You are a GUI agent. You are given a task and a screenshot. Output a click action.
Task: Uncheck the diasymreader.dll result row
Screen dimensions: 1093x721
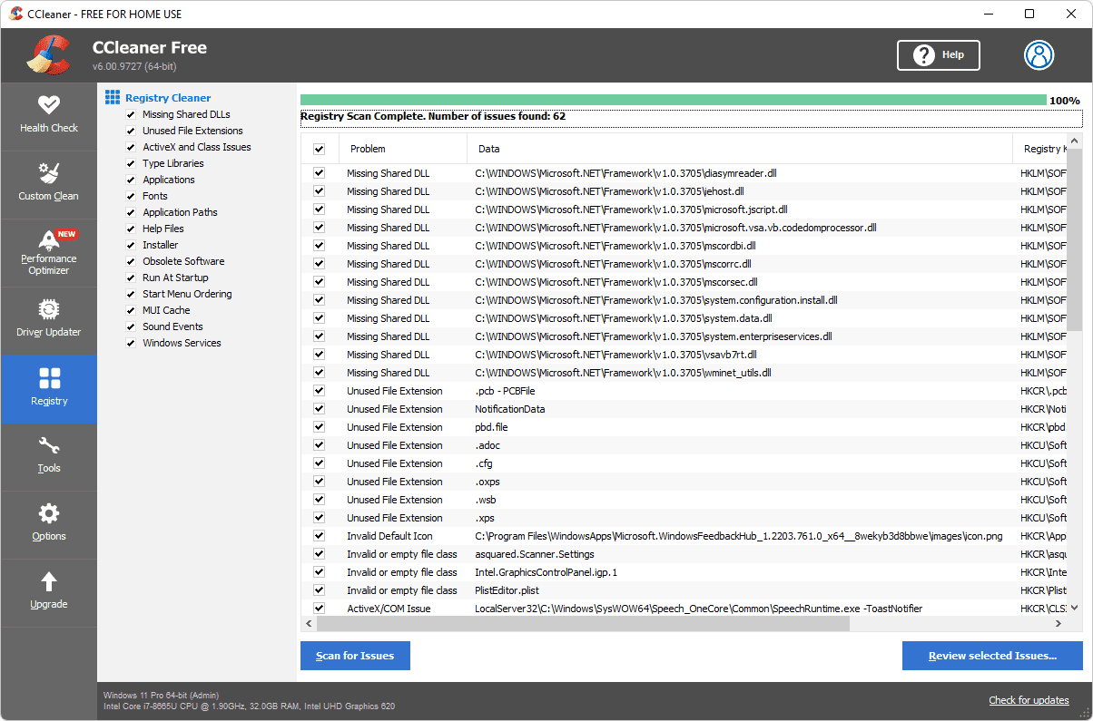pyautogui.click(x=319, y=173)
